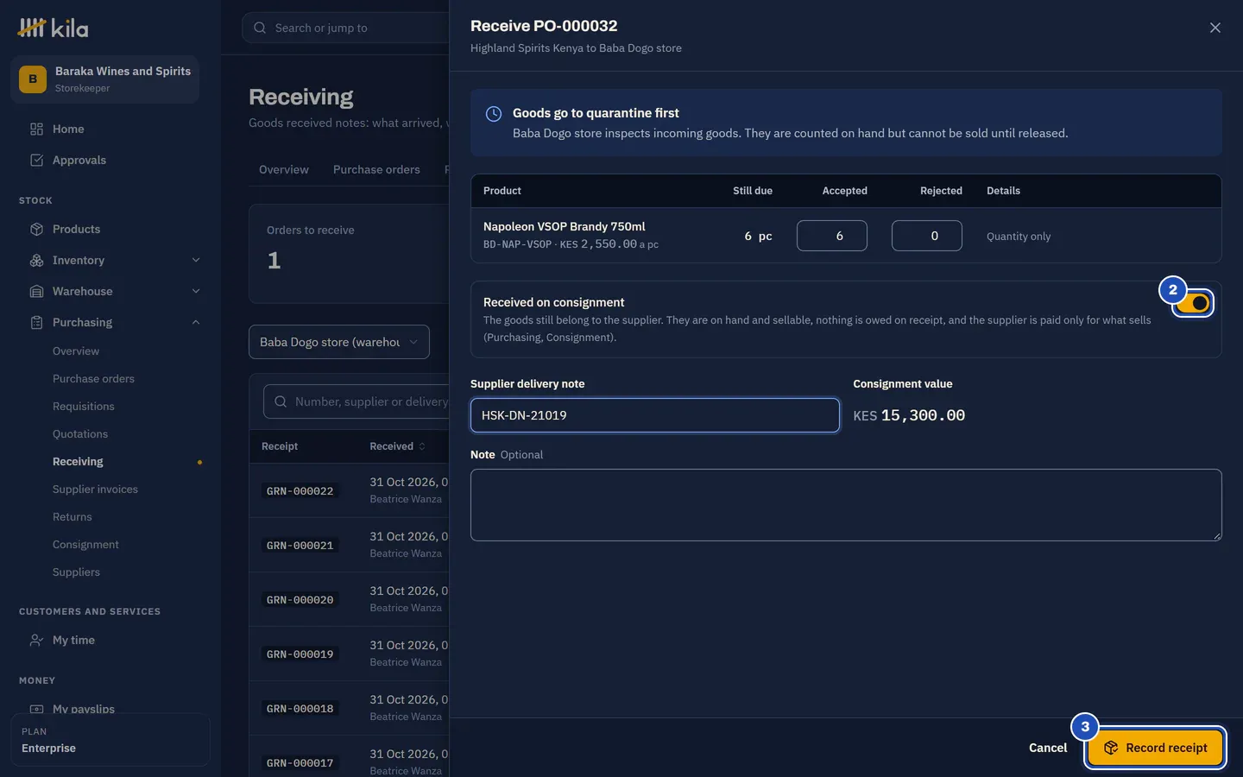The height and width of the screenshot is (777, 1243).
Task: Click the Record receipt button
Action: (1155, 748)
